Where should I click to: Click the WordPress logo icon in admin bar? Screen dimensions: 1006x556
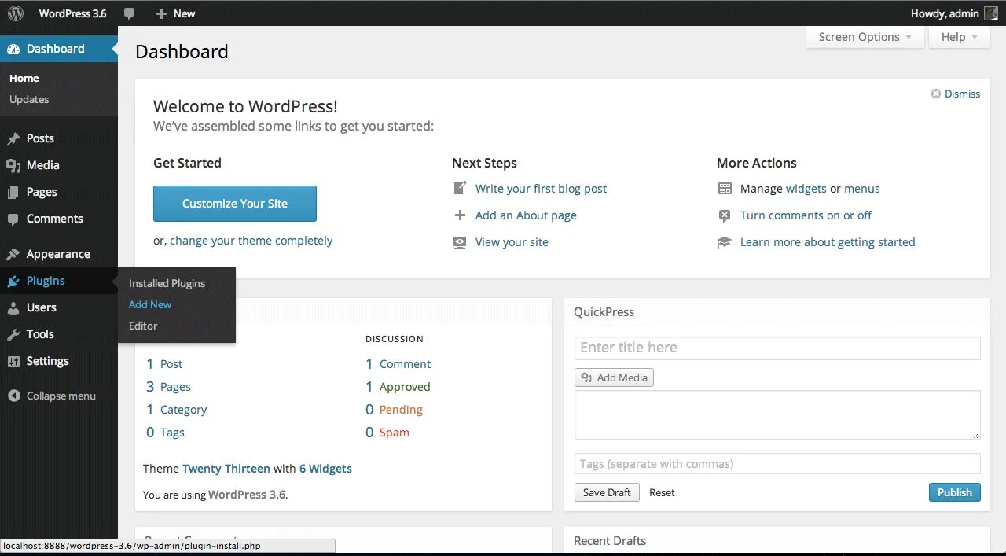16,13
